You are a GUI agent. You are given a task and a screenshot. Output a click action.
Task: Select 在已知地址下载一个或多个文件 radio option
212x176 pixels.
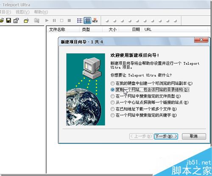(144, 109)
